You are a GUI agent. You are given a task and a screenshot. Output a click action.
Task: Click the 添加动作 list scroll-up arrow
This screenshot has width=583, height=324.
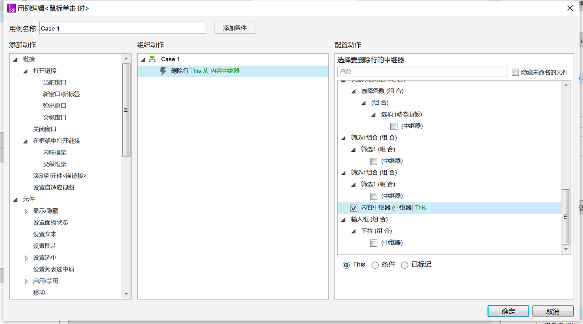click(126, 59)
